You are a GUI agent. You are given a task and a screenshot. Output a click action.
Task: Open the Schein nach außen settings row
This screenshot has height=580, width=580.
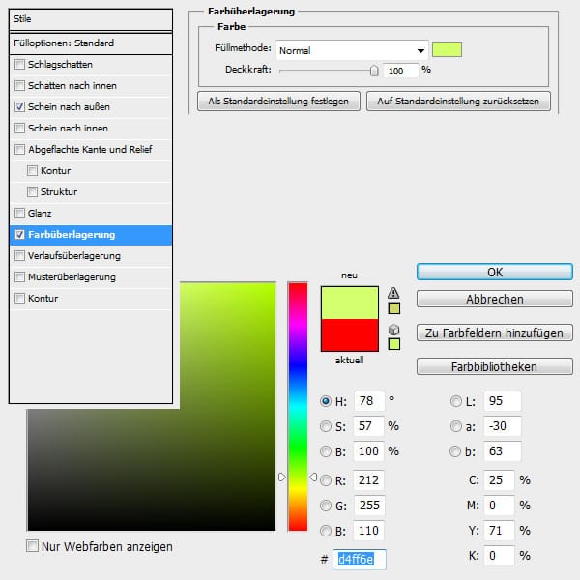click(91, 107)
